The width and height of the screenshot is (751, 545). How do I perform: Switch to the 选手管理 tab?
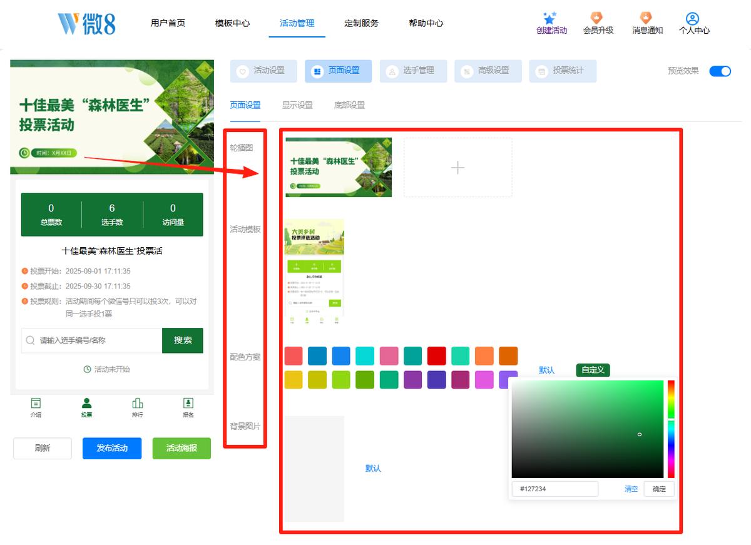click(x=413, y=71)
